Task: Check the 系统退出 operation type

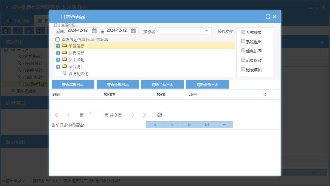Action: 243,41
